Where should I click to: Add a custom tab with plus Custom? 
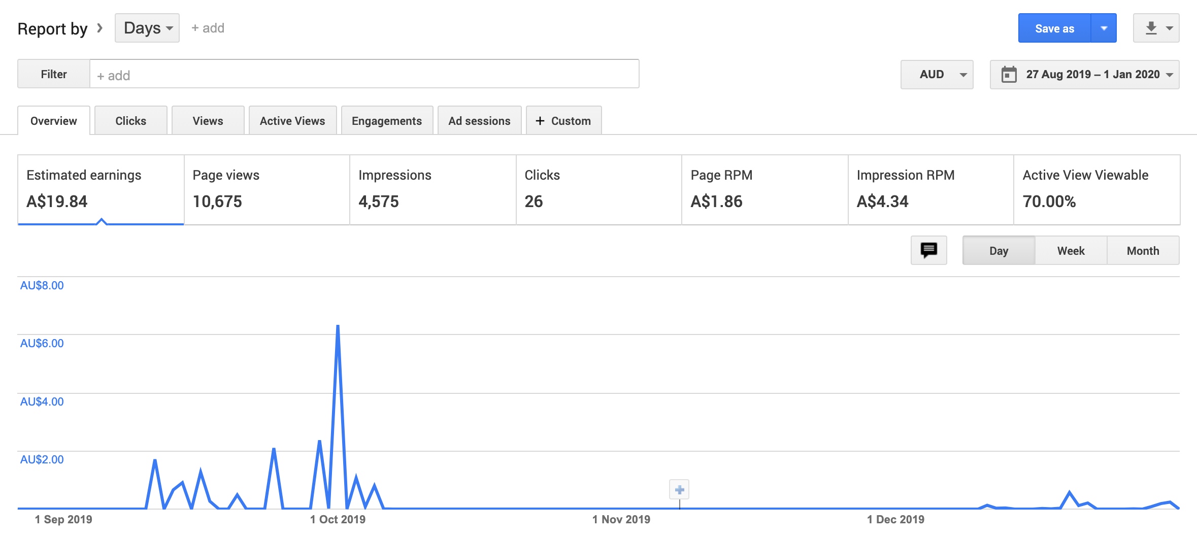563,121
